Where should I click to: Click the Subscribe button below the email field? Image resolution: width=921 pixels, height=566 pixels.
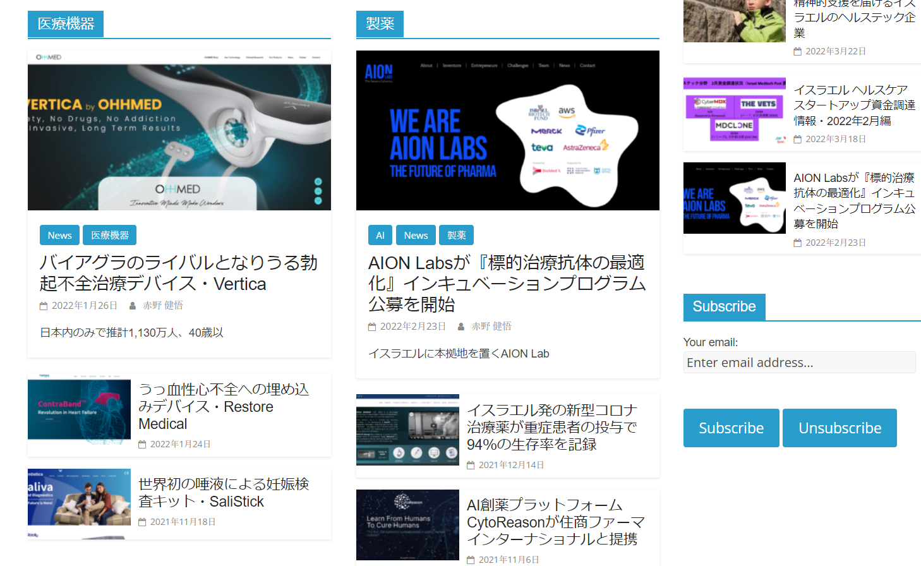click(x=731, y=428)
